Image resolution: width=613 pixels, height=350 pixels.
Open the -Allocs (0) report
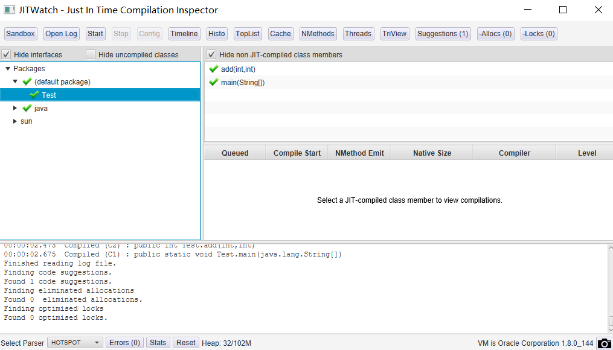(x=496, y=34)
